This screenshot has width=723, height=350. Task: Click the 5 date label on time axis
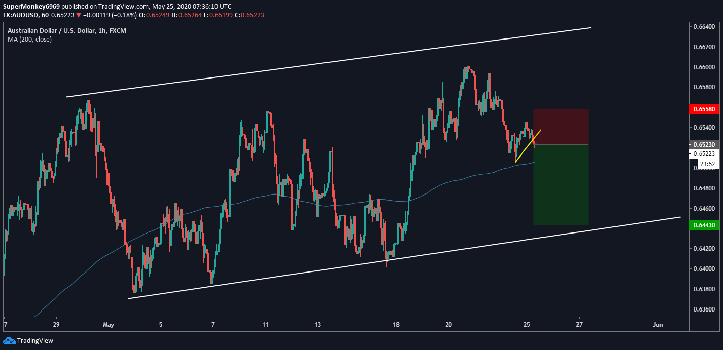(161, 324)
